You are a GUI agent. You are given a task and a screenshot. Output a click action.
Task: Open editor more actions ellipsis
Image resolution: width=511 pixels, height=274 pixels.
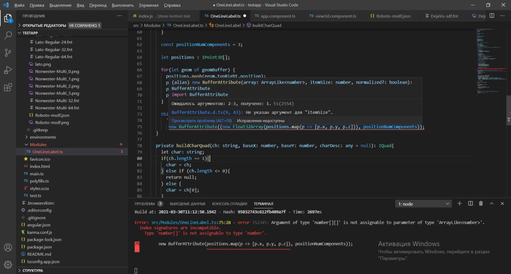[x=502, y=16]
